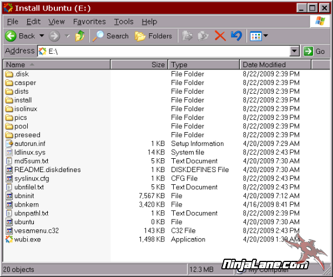Select the ubnfilel.txt file name

(x=29, y=187)
